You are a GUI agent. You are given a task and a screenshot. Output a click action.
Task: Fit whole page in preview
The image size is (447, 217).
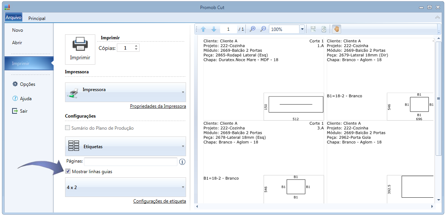tap(324, 29)
